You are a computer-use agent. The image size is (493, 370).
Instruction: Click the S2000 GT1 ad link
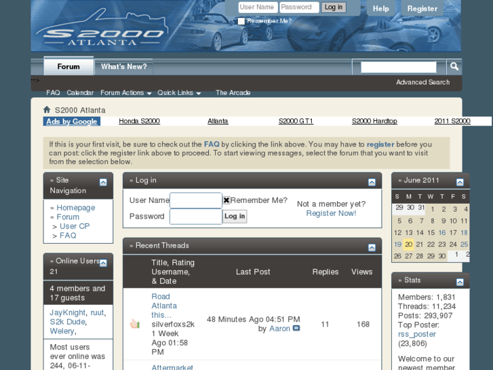[x=296, y=121]
